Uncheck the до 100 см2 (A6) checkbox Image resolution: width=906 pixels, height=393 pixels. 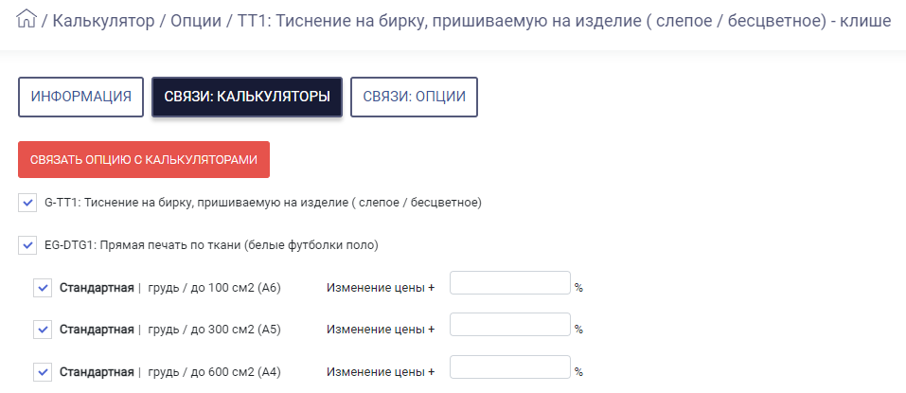pyautogui.click(x=43, y=288)
